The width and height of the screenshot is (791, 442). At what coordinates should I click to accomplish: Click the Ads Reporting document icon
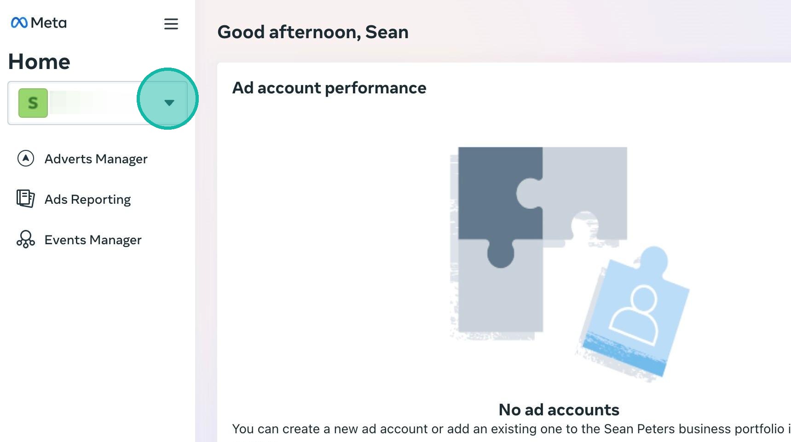pos(26,199)
